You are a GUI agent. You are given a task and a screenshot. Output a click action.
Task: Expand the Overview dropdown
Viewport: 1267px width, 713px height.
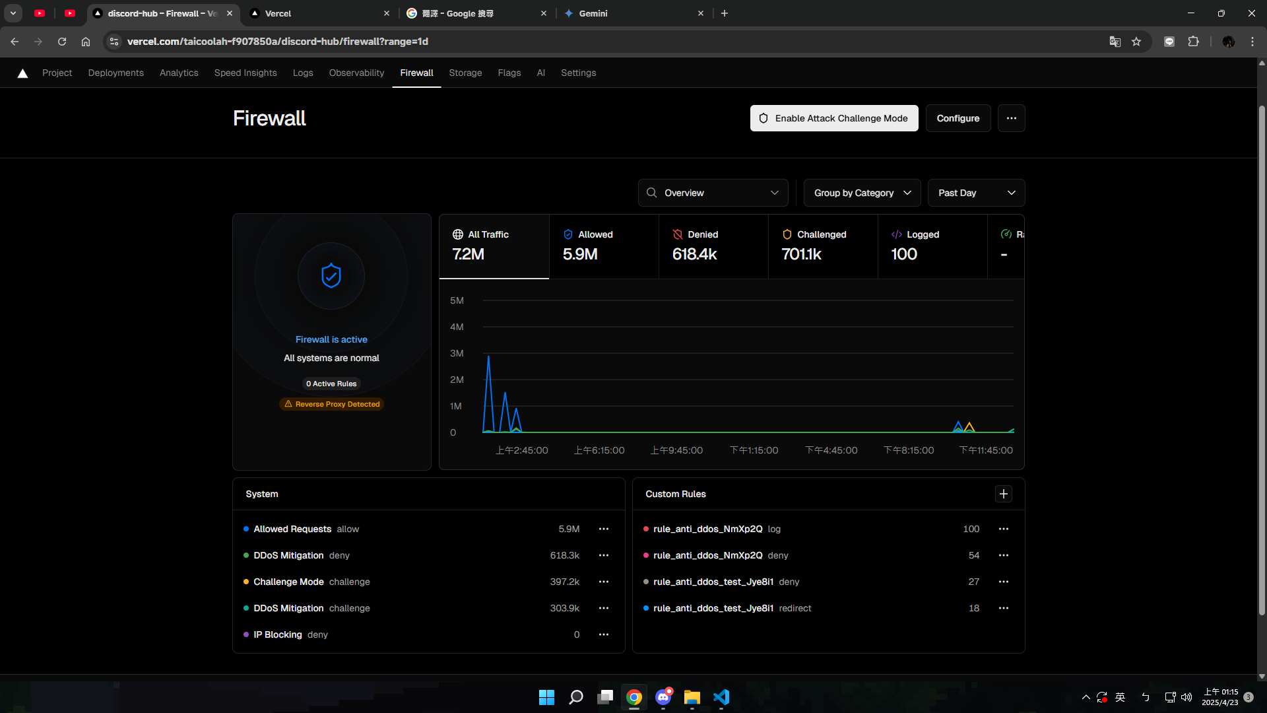coord(713,193)
